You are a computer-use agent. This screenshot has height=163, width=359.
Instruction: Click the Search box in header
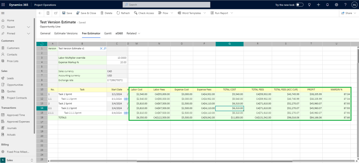(x=167, y=5)
